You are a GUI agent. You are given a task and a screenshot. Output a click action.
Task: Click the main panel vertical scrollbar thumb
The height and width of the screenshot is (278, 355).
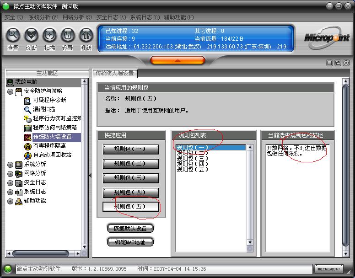coord(345,166)
